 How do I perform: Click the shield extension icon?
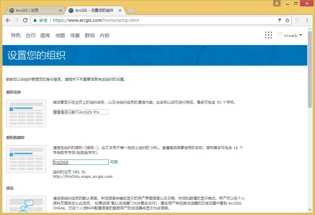[297, 20]
